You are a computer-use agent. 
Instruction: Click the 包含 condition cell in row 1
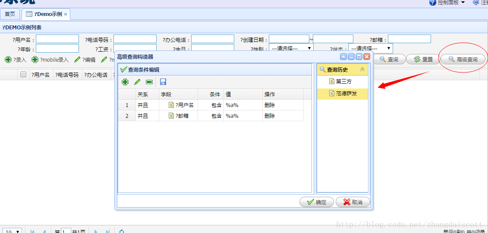point(211,105)
